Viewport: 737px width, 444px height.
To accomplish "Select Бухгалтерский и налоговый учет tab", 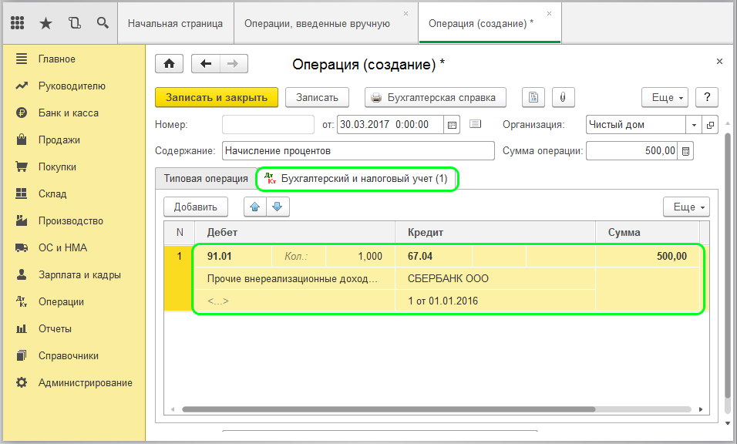I will (357, 179).
